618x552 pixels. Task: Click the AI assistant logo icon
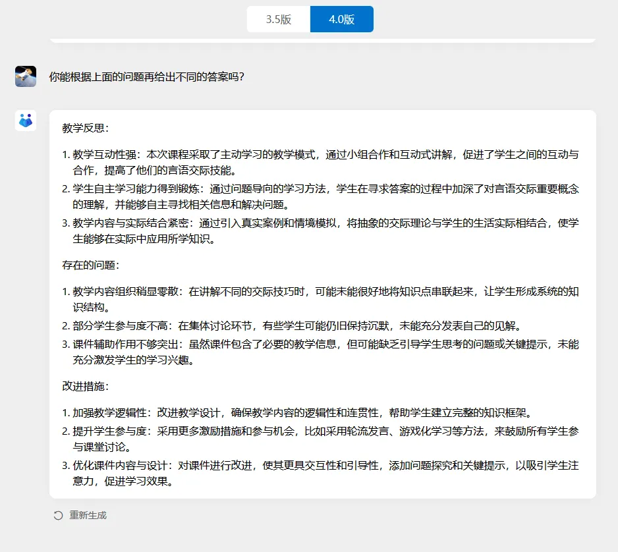(x=26, y=121)
